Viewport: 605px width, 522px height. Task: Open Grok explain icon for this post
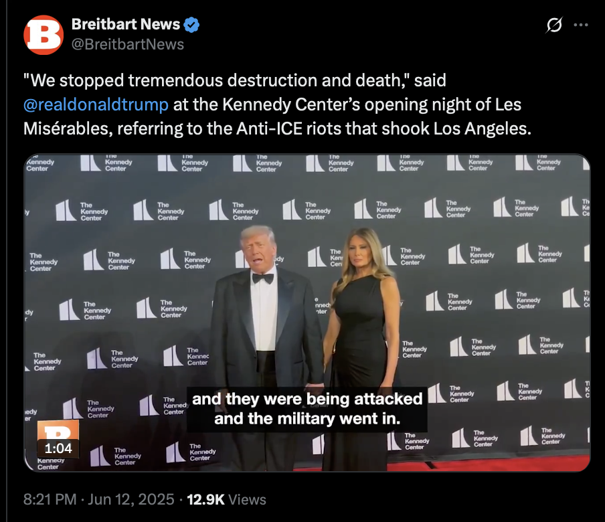click(x=554, y=25)
